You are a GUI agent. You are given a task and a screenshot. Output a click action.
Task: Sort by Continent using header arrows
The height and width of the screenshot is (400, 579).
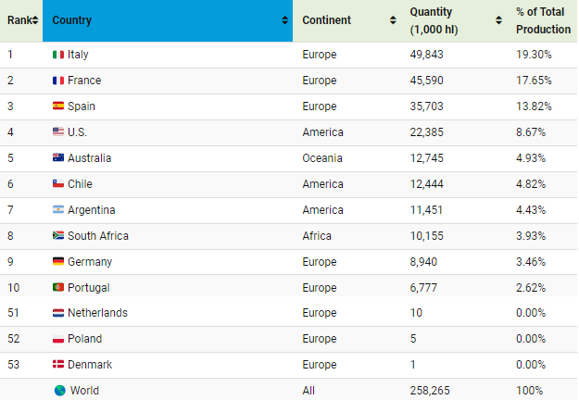393,20
